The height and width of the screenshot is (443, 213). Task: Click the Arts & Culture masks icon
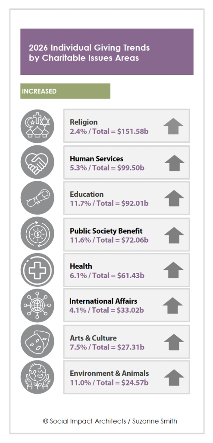click(x=38, y=341)
